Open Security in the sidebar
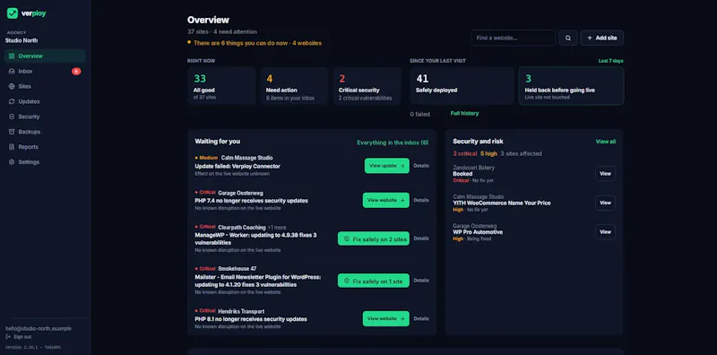This screenshot has height=355, width=717. coord(45,117)
